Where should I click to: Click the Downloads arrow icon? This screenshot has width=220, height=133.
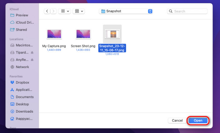[12, 111]
